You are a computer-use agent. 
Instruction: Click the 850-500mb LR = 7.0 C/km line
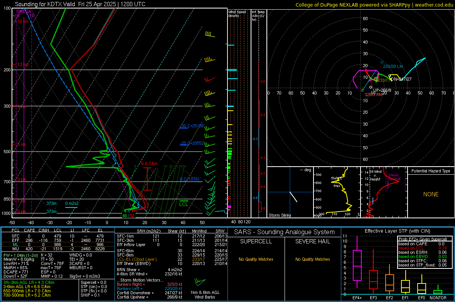[x=27, y=291]
